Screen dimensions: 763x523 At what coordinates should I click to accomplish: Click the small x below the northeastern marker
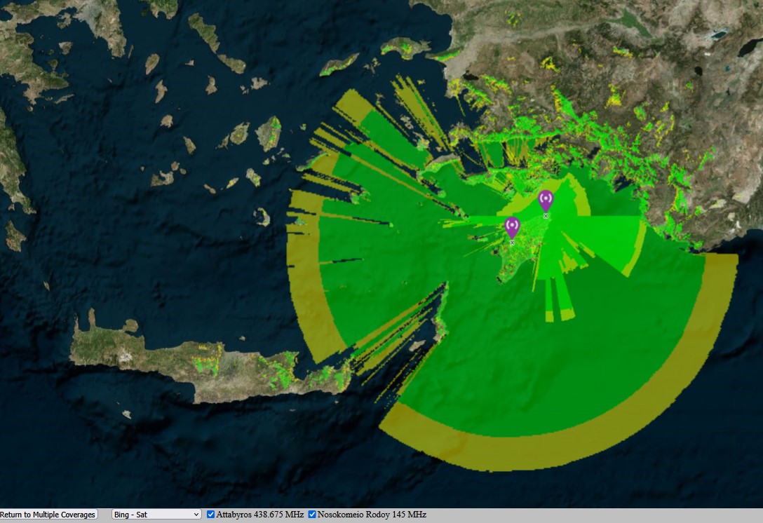point(546,216)
